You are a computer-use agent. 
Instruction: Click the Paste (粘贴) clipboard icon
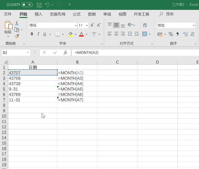(8, 25)
